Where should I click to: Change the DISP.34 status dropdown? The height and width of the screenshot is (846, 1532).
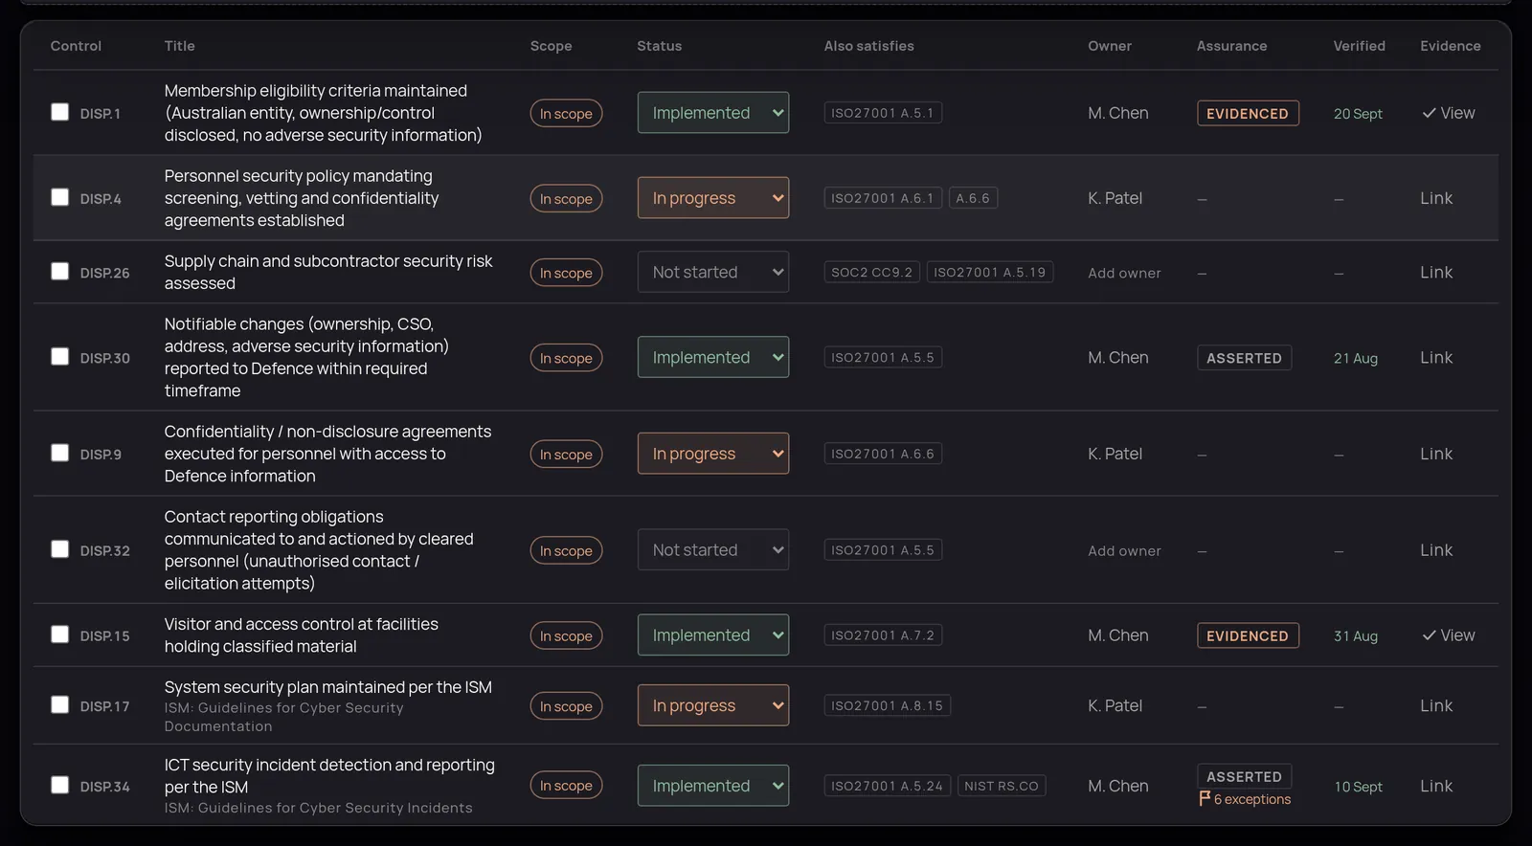tap(713, 786)
